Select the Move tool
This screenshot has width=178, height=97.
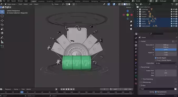[x=2, y=21]
